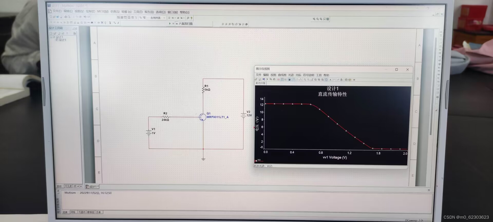Viewport: 493px width, 222px height.
Task: Select the child 设计1 schematic in design tree
Action: tap(61, 40)
